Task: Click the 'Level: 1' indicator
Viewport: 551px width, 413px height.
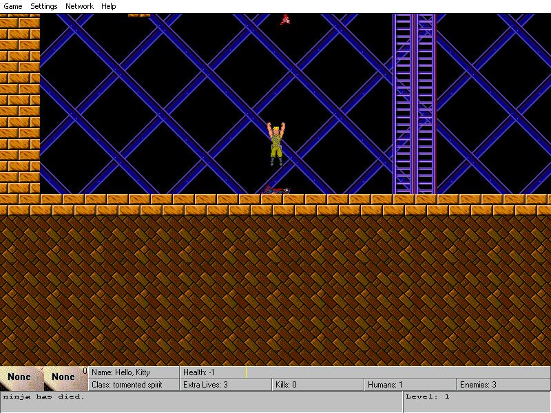Action: tap(428, 397)
